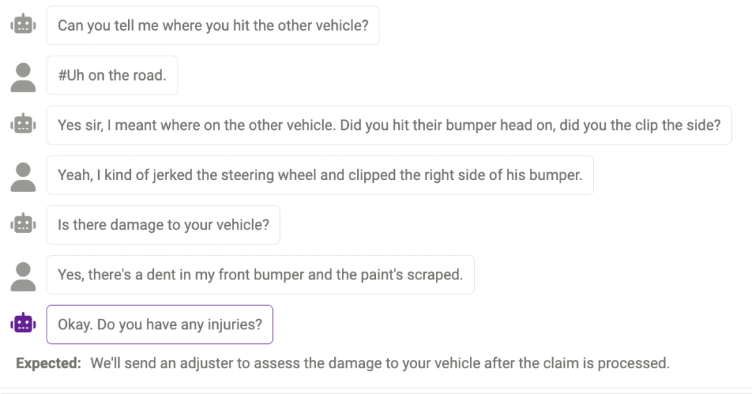This screenshot has width=752, height=394.
Task: Click the bot icon beside 'Is there damage' message
Action: pyautogui.click(x=24, y=225)
